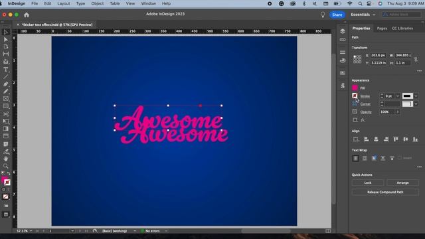
Task: Select the Page tool
Action: click(6, 46)
